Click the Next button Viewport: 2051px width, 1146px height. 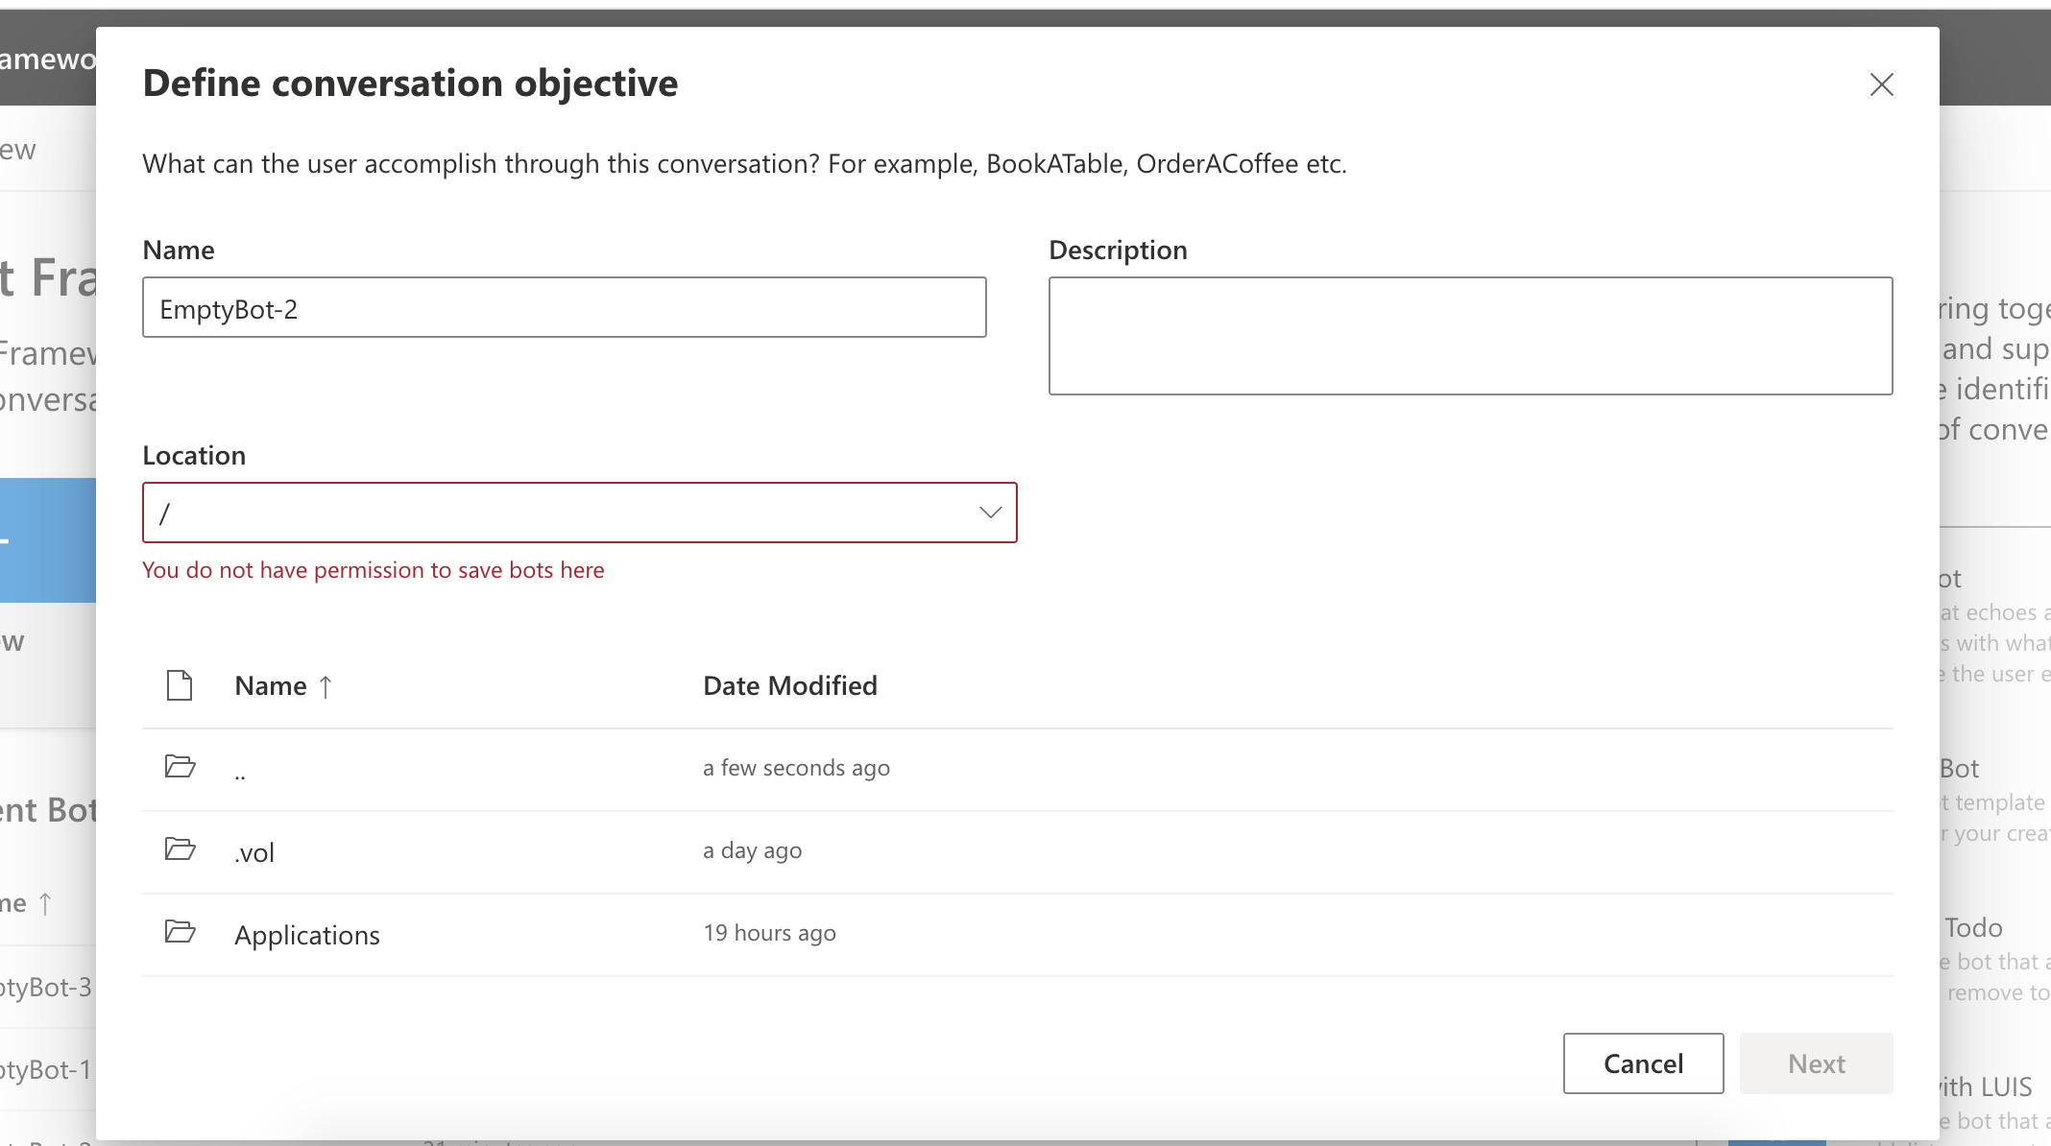pos(1815,1063)
